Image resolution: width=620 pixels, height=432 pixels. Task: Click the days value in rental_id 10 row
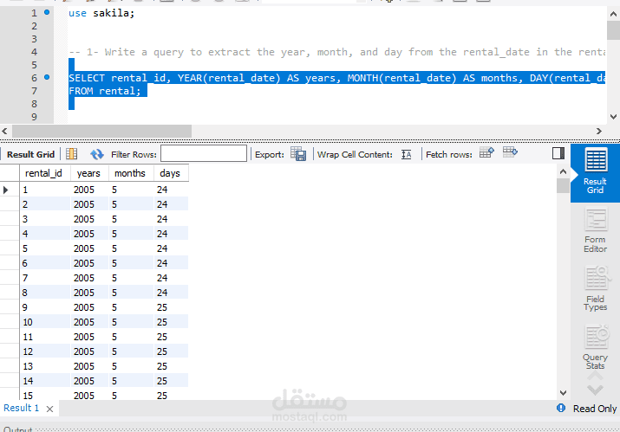[x=171, y=322]
